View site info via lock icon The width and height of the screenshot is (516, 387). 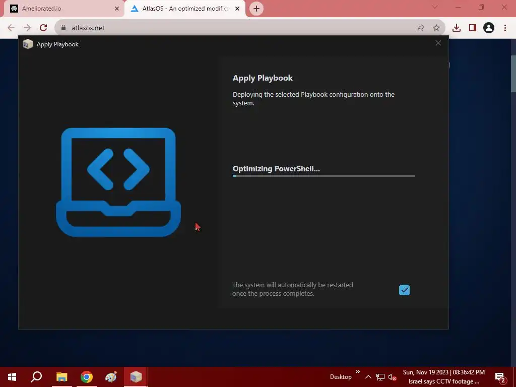pyautogui.click(x=63, y=28)
